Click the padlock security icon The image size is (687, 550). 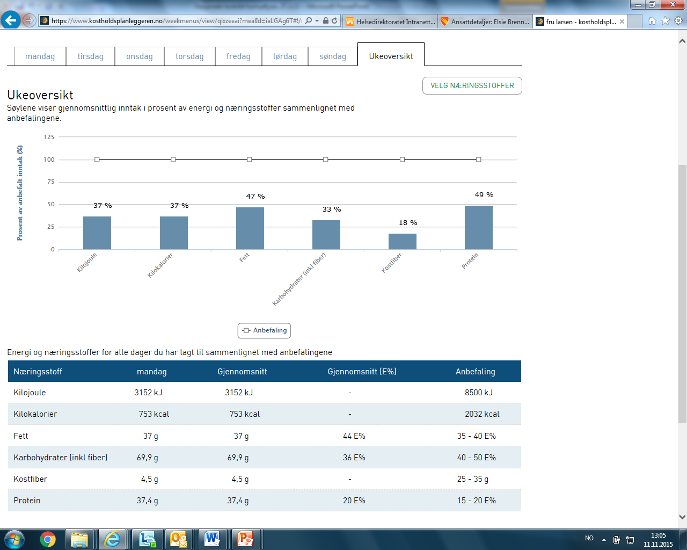pos(326,21)
